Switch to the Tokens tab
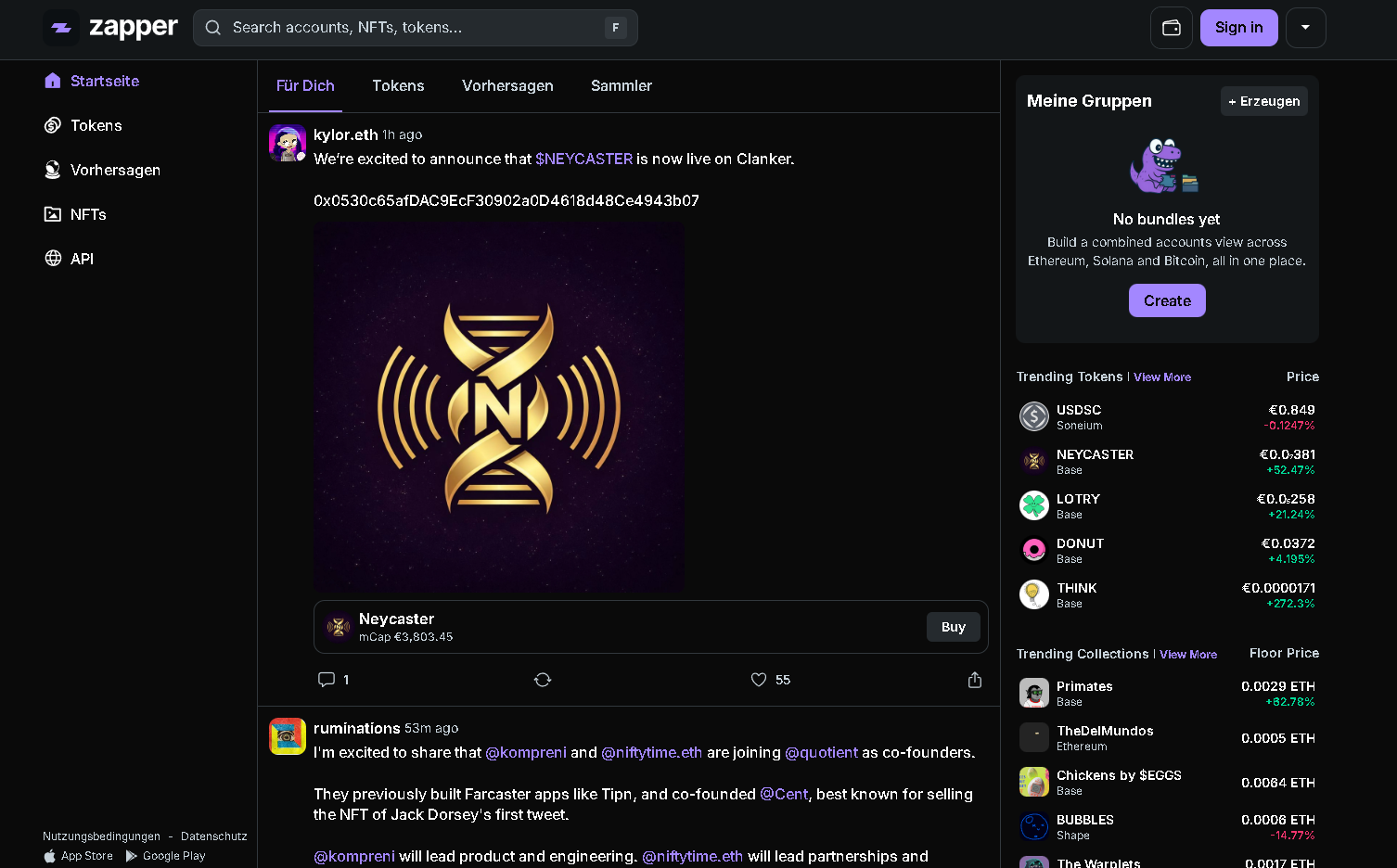Screen dimensions: 1397x868 pyautogui.click(x=398, y=85)
